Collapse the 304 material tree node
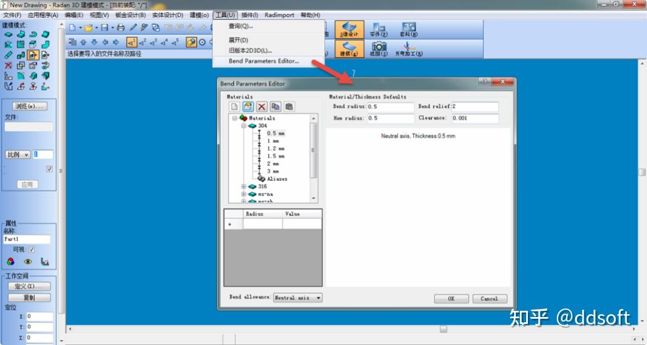 244,125
